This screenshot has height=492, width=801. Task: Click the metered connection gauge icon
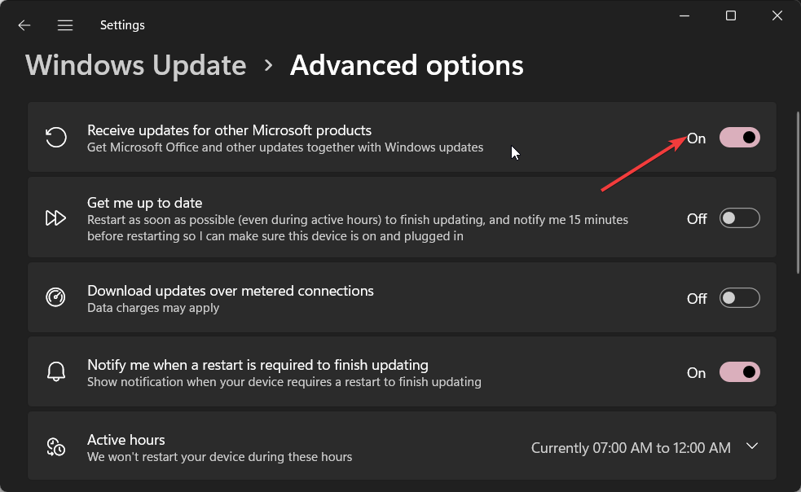55,297
